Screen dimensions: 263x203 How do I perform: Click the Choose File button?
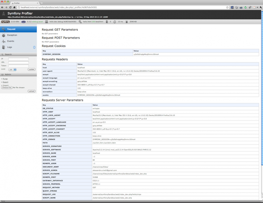(7, 88)
